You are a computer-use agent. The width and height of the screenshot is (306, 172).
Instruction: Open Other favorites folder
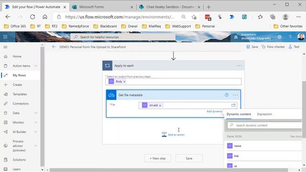tap(288, 26)
